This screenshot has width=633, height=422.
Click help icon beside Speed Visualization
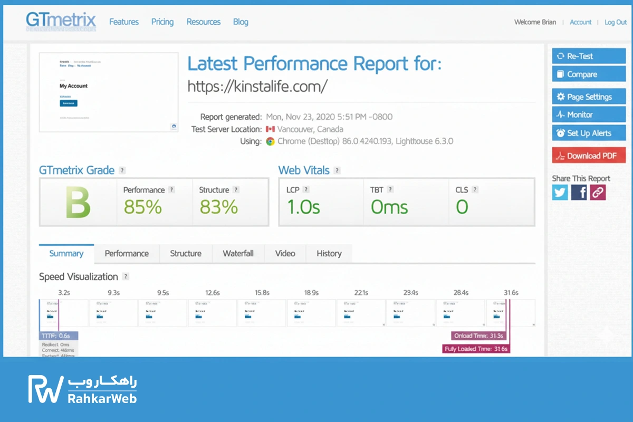126,276
